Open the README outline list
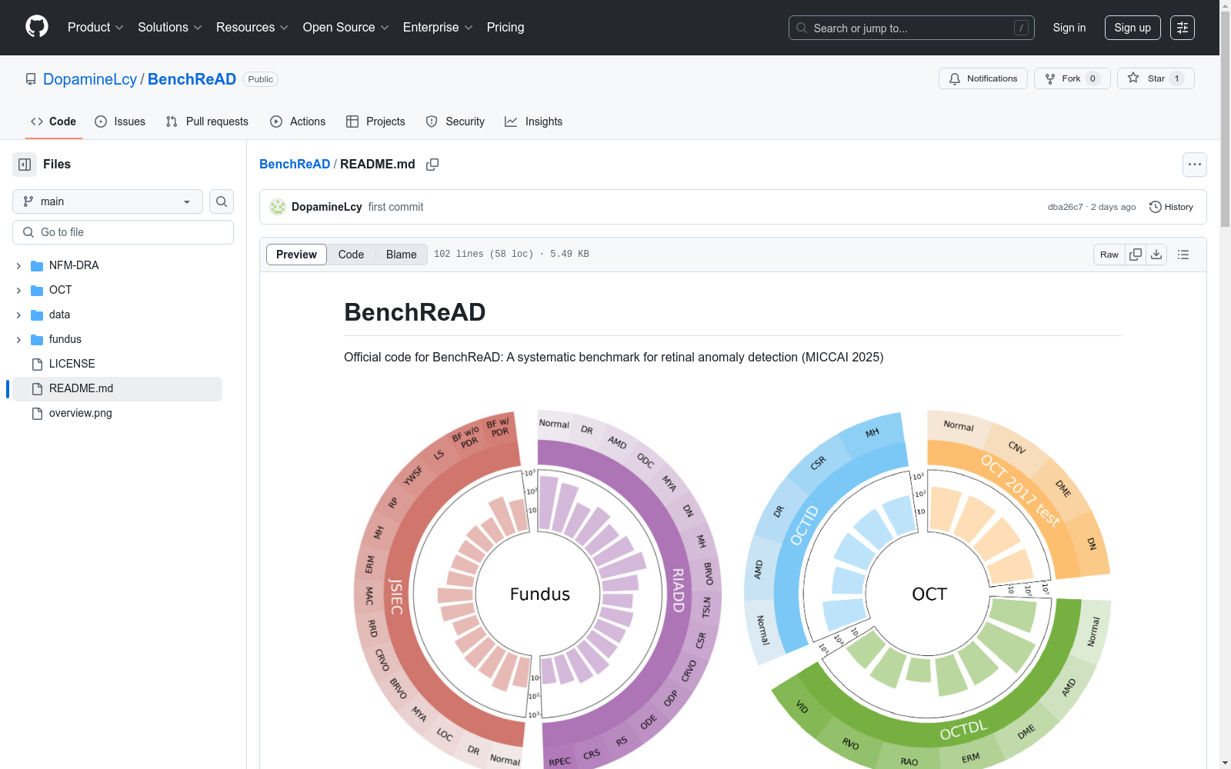The height and width of the screenshot is (769, 1231). coord(1183,255)
